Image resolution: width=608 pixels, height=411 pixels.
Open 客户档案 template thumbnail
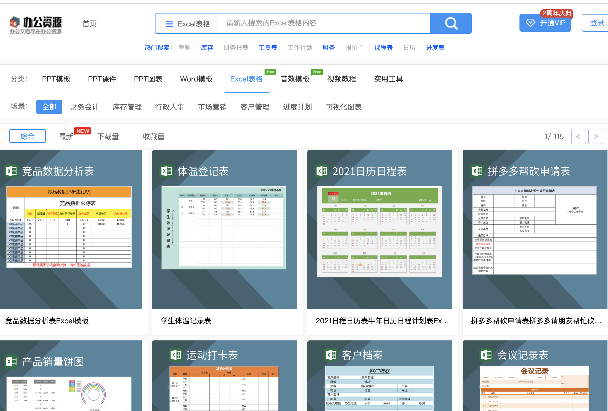click(380, 376)
